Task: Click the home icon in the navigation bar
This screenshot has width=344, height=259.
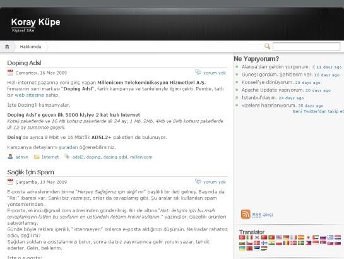Action: (x=7, y=47)
